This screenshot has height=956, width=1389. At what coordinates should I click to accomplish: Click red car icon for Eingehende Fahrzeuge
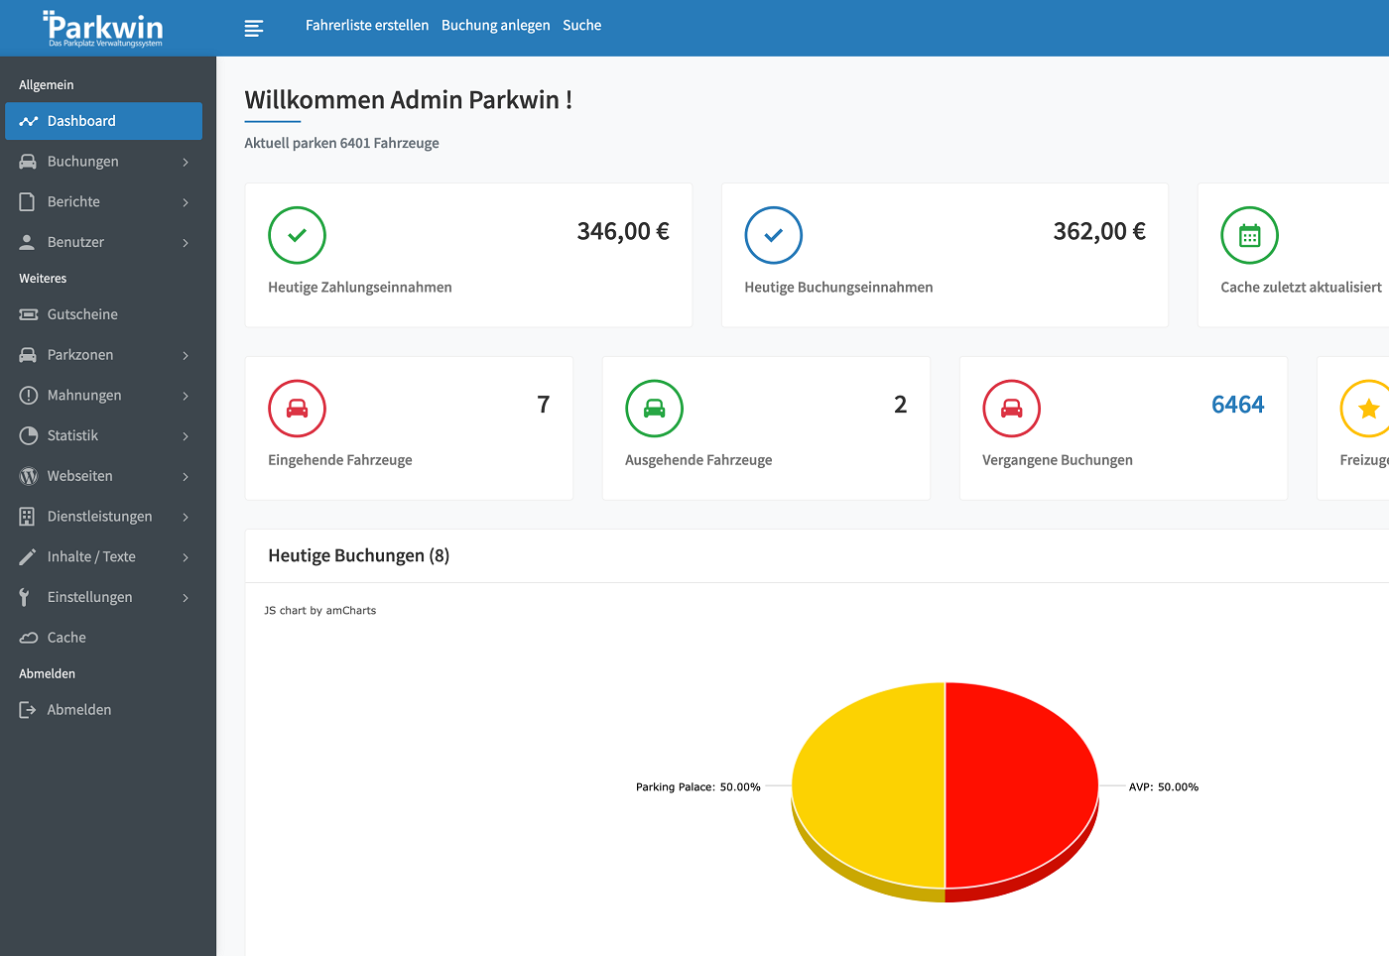(x=297, y=409)
